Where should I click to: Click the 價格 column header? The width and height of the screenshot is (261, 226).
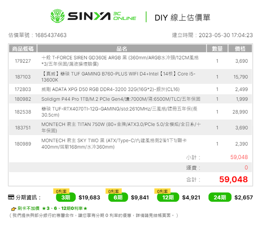pos(240,49)
